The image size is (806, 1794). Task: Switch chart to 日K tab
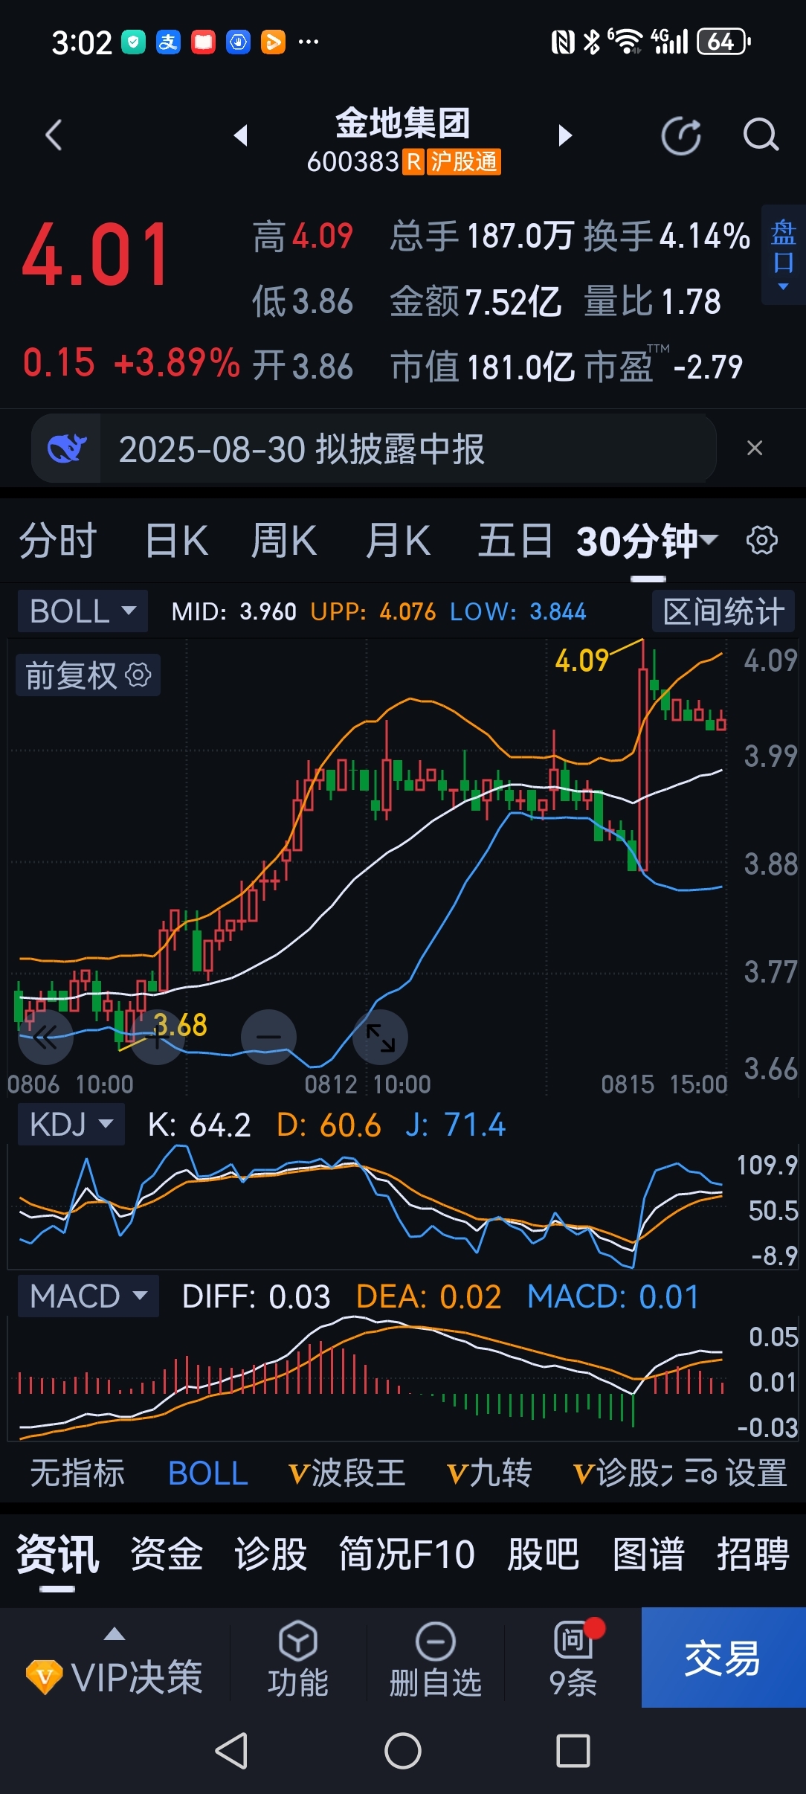176,540
